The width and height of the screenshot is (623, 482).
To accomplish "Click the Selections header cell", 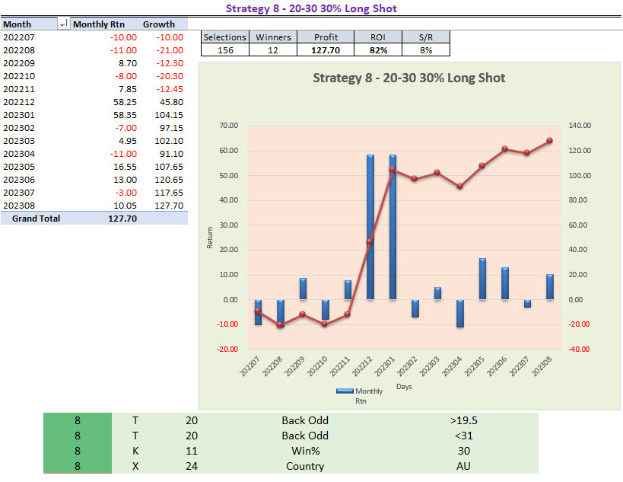I will 224,37.
